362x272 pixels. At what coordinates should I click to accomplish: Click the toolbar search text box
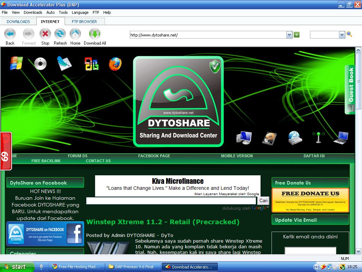tap(325, 35)
